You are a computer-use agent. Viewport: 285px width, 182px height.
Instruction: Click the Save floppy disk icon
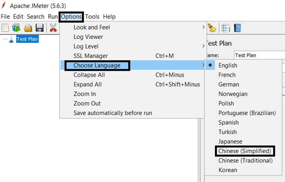(40, 28)
